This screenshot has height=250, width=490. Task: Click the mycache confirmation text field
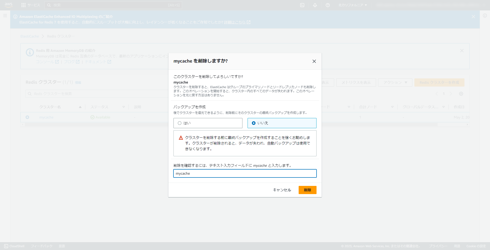244,173
